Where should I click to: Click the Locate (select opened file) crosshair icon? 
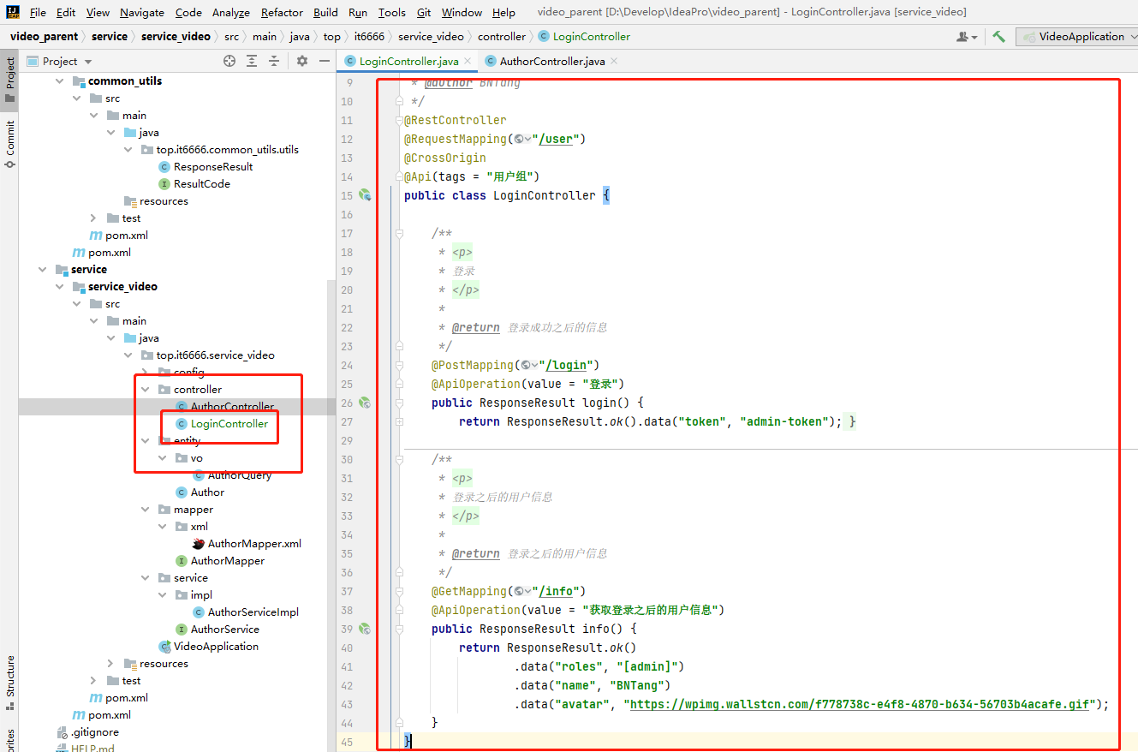229,61
